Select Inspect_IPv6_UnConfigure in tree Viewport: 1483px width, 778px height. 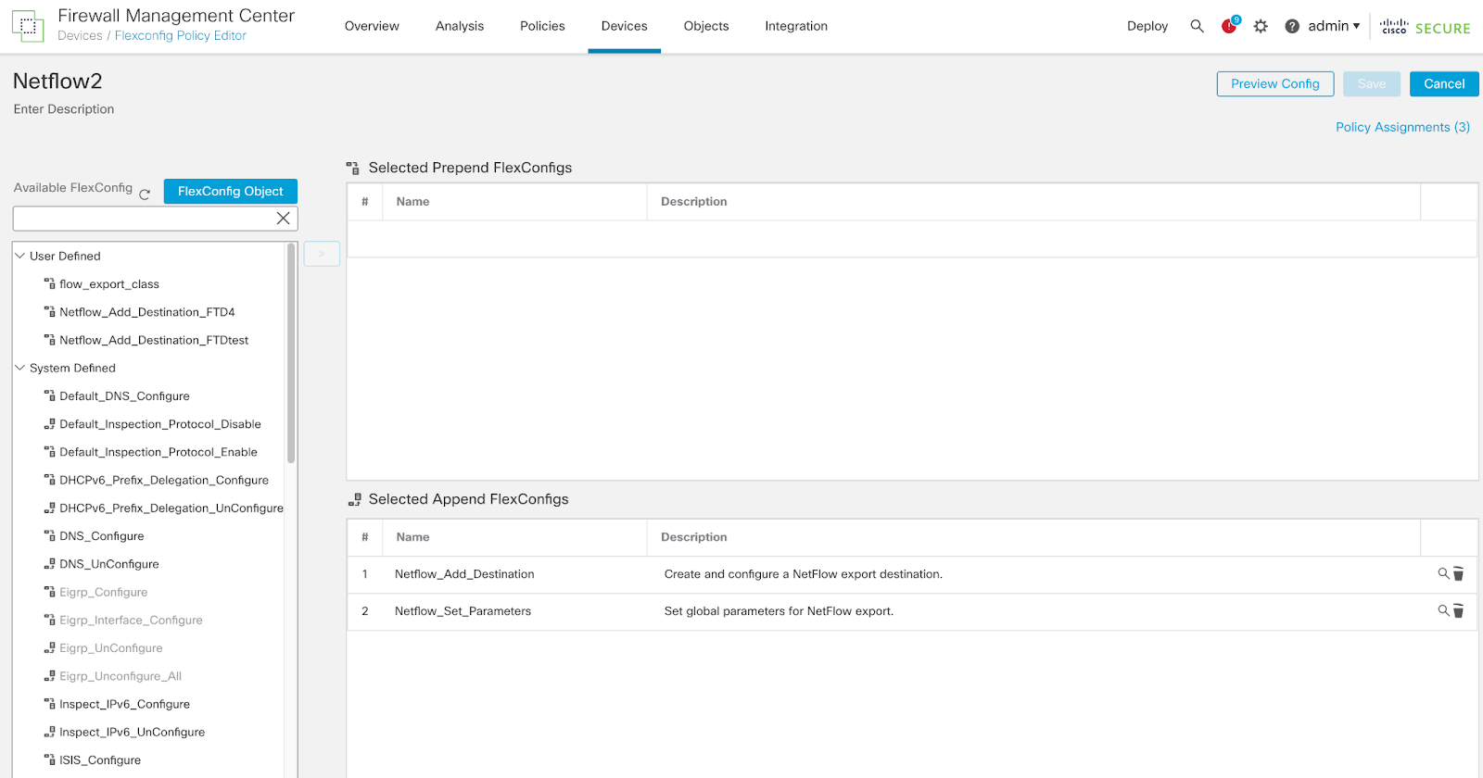(133, 732)
